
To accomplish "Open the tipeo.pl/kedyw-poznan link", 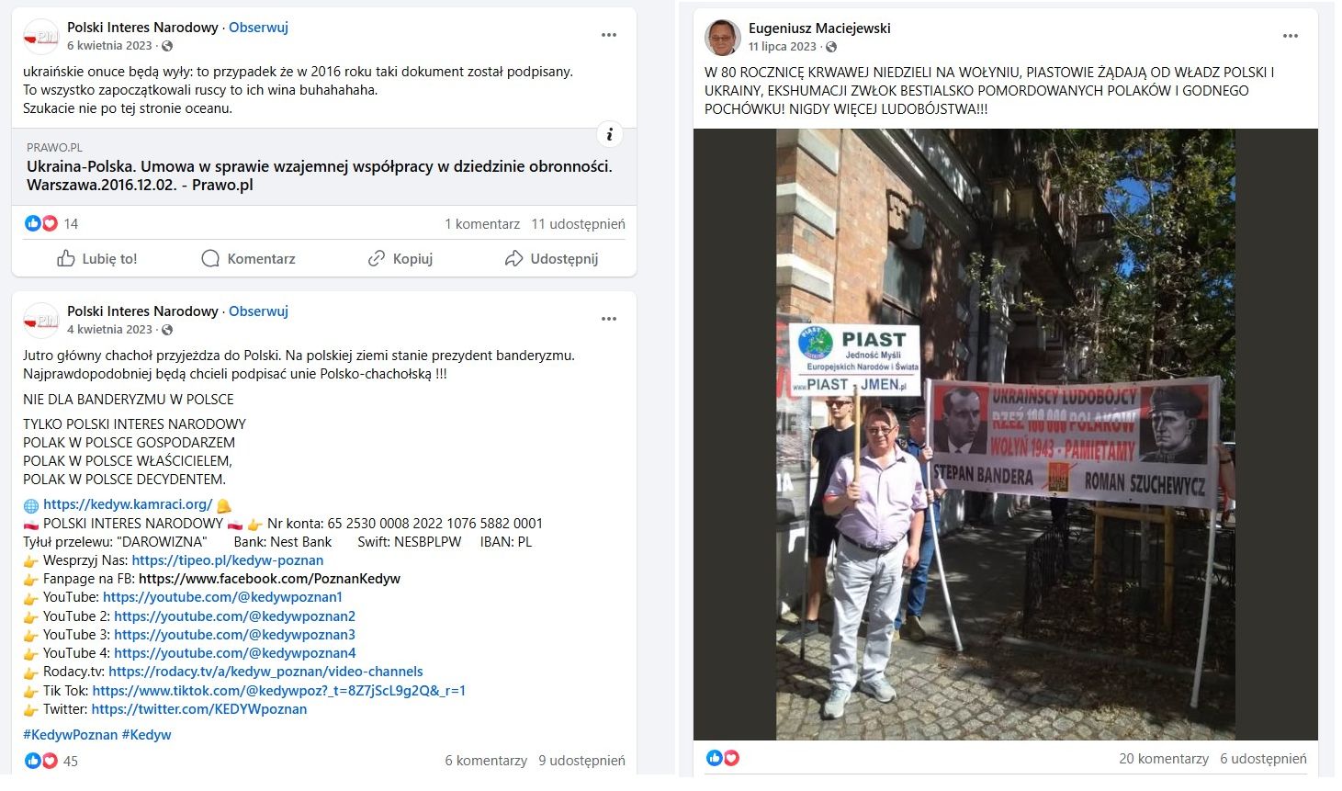I will [x=228, y=560].
